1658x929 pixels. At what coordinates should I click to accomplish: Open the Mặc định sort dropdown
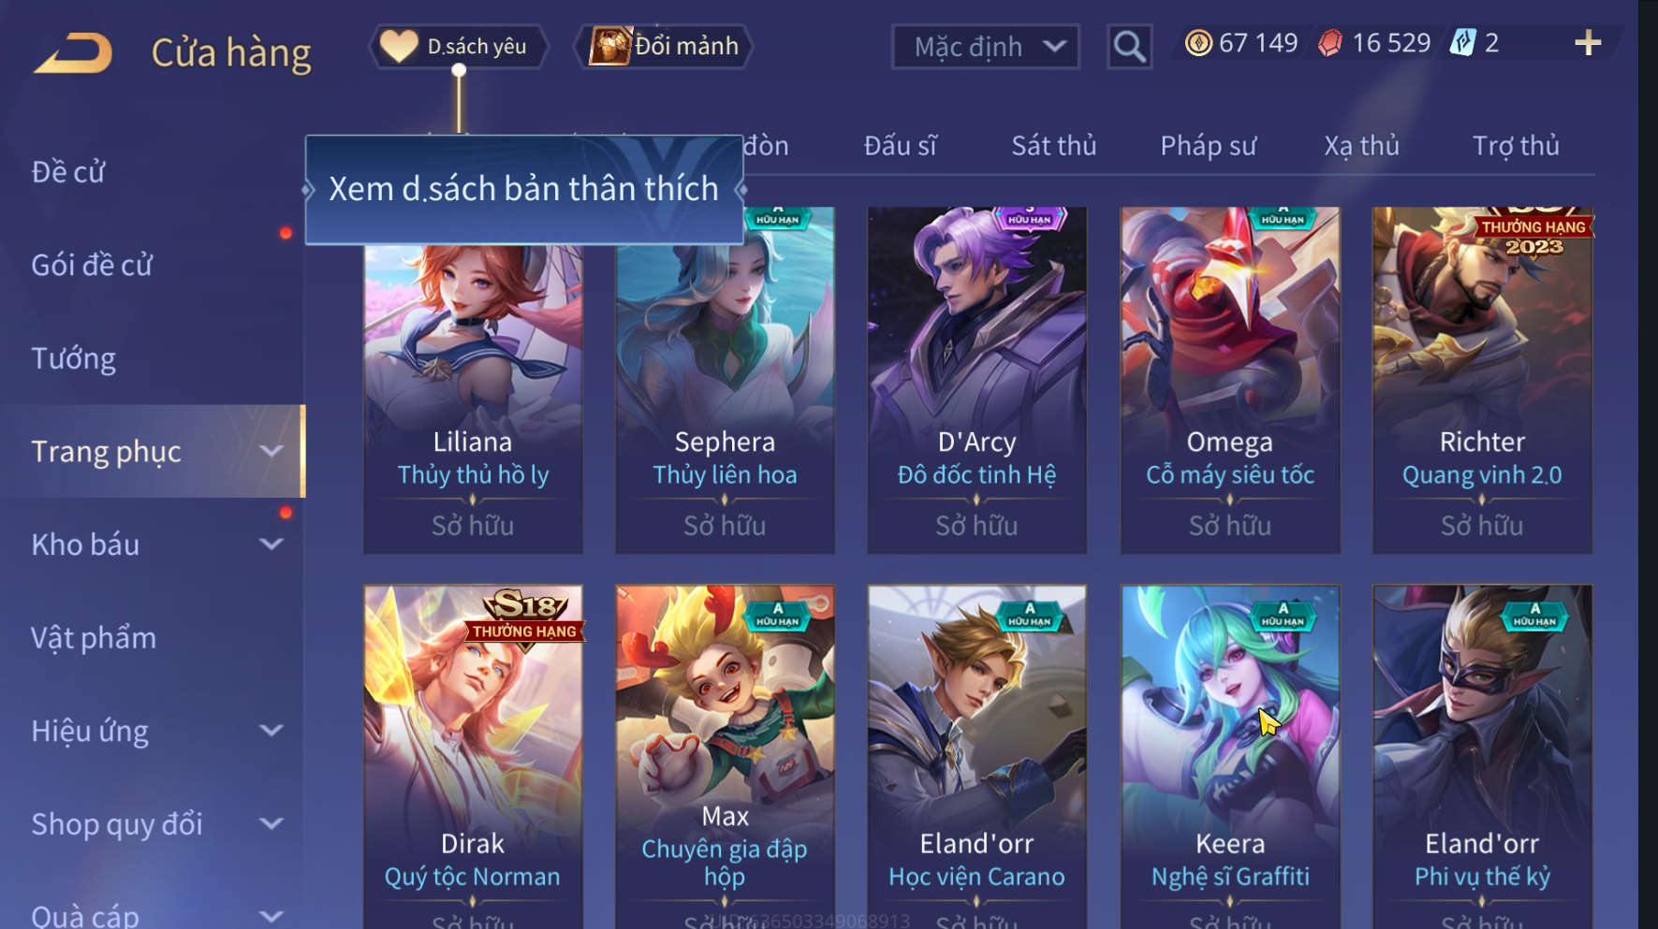(x=985, y=47)
